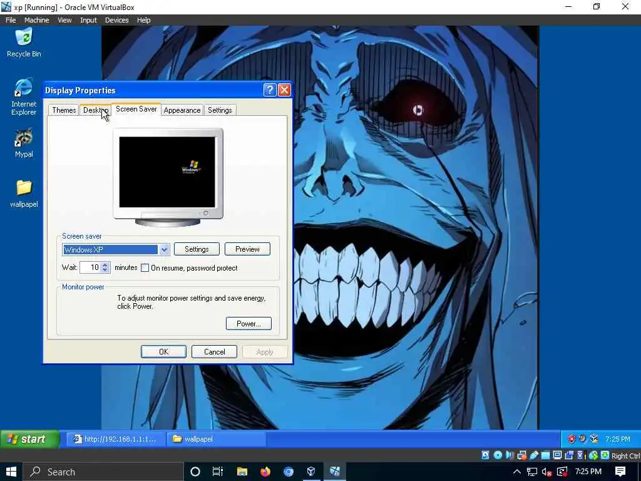Viewport: 641px width, 481px height.
Task: Click Cancel in Display Properties
Action: (x=214, y=352)
